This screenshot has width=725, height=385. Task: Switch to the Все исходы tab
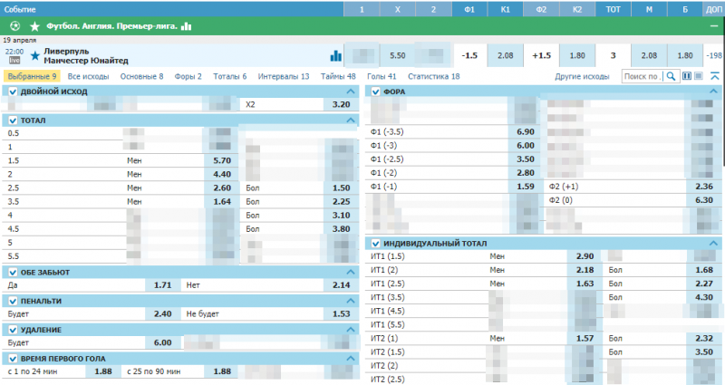coord(89,77)
